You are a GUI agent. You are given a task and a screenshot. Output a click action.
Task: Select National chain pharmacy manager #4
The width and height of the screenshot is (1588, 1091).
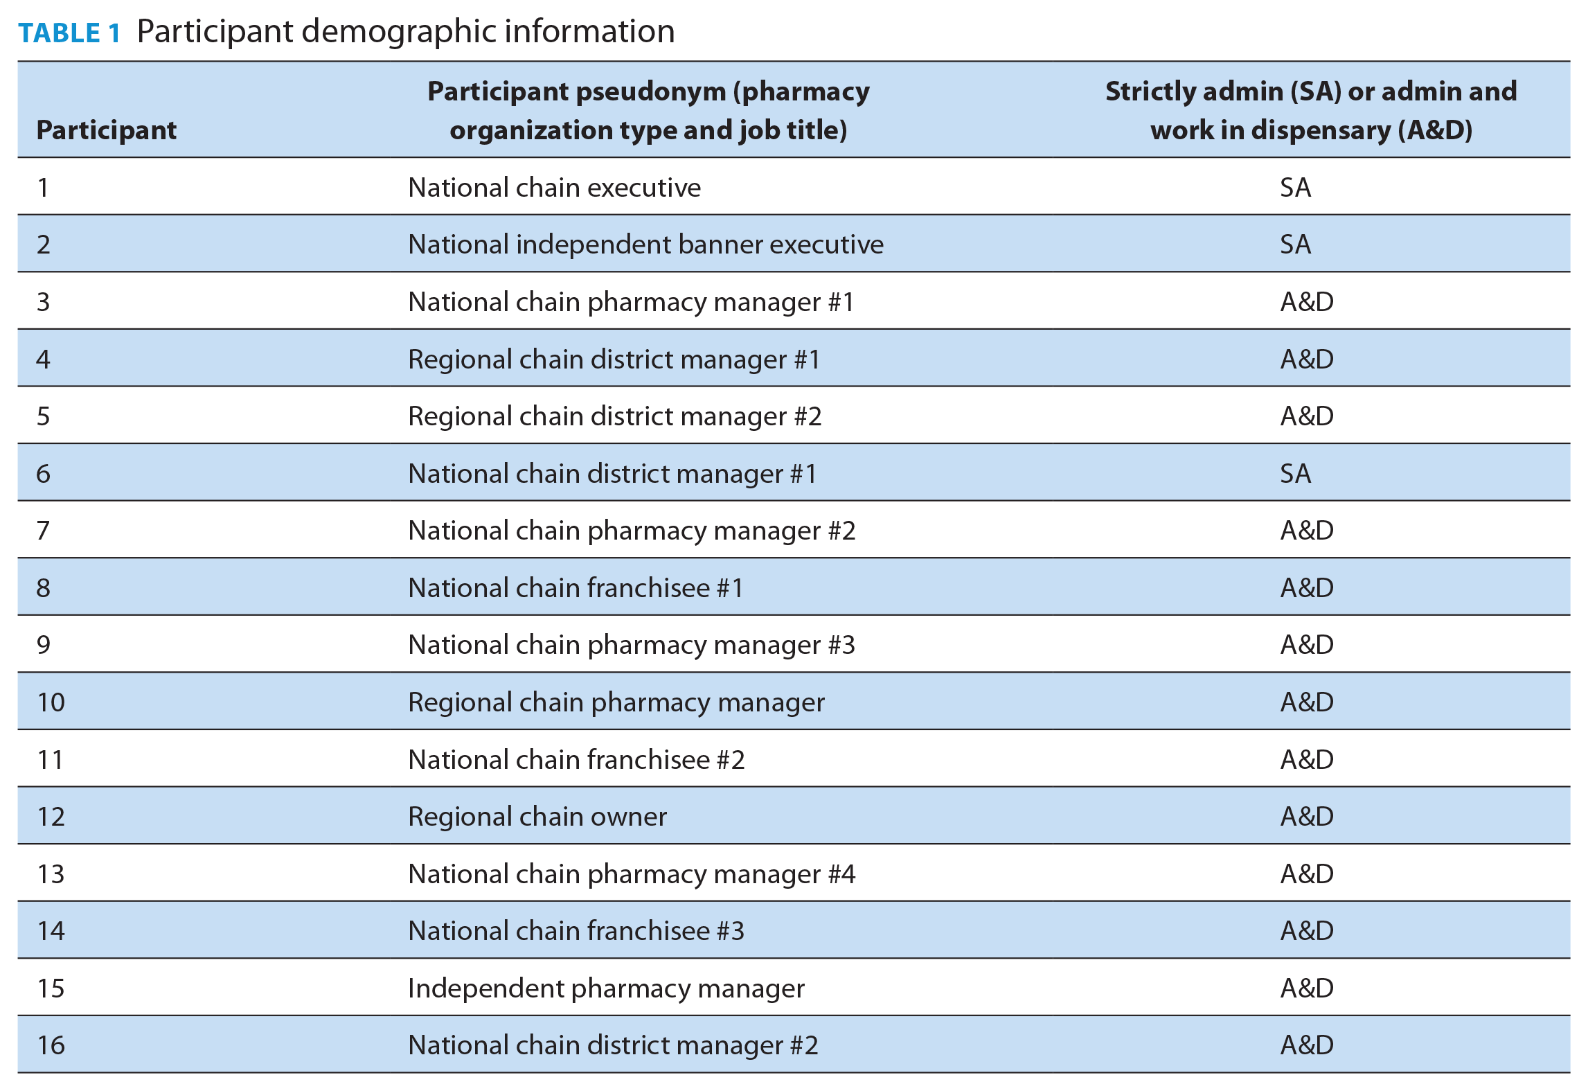click(632, 873)
